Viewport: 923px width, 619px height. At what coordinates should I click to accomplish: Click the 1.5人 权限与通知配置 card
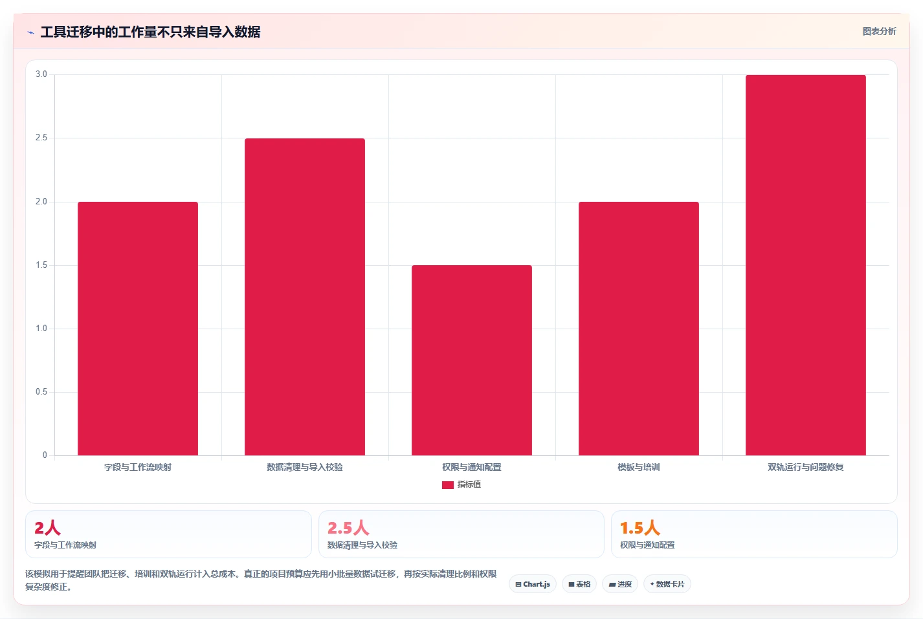pos(754,534)
